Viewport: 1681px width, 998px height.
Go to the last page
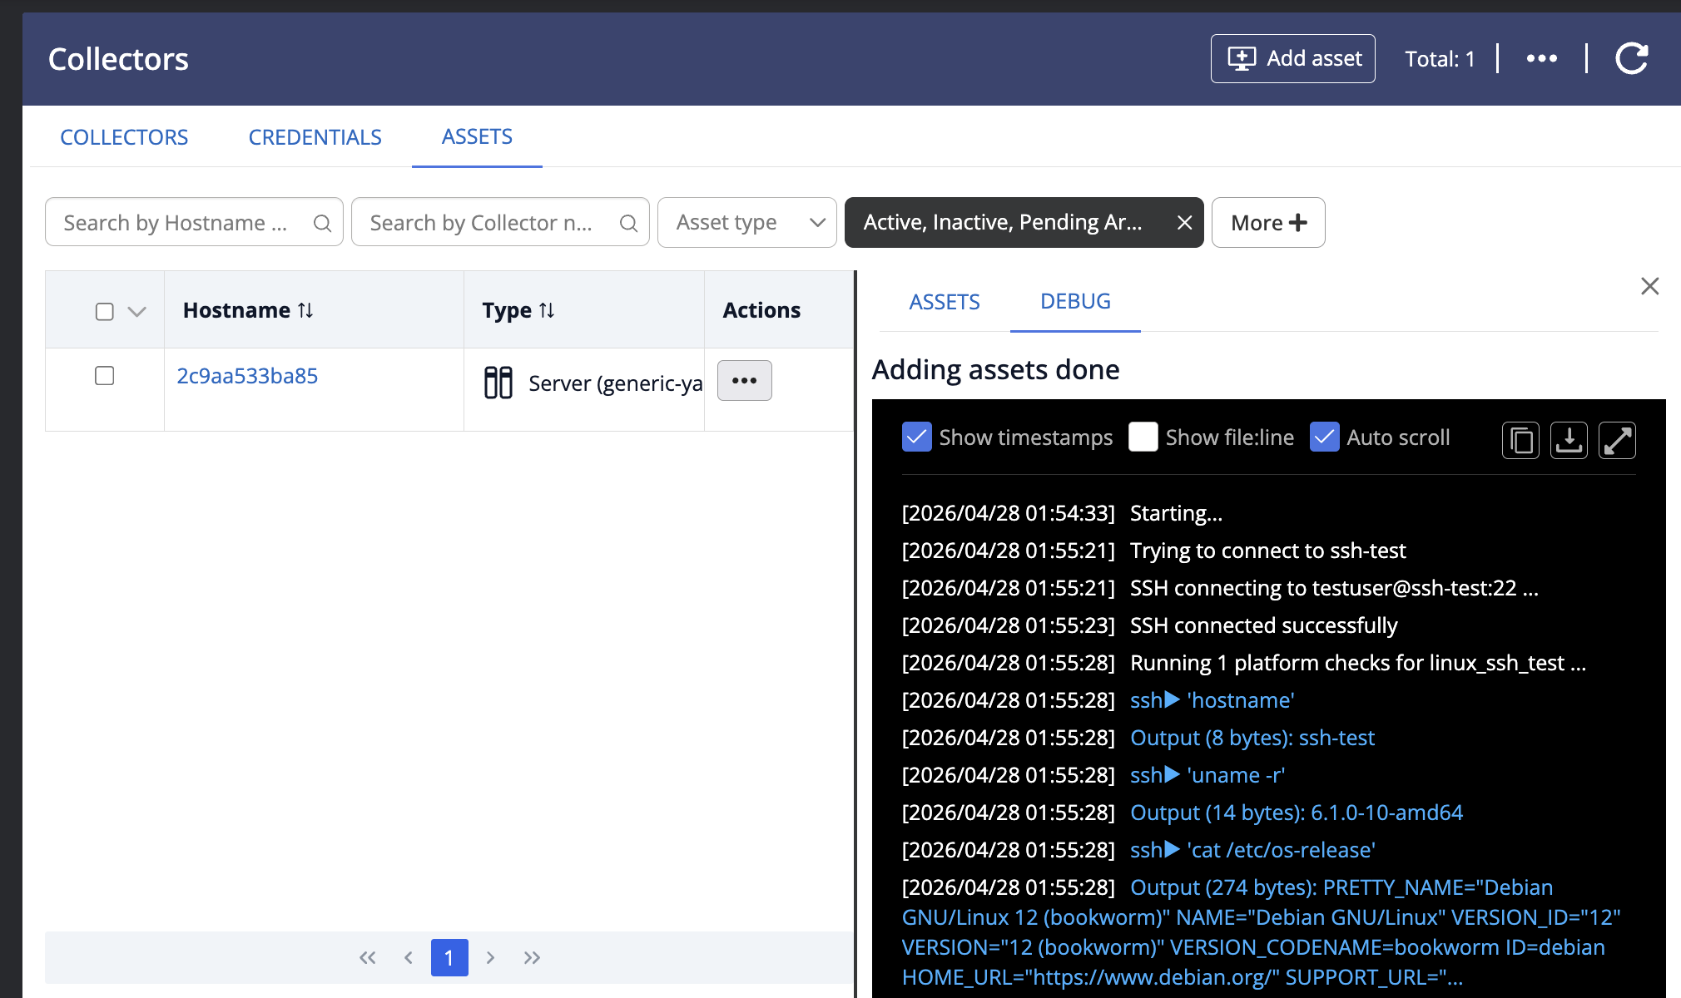coord(532,957)
